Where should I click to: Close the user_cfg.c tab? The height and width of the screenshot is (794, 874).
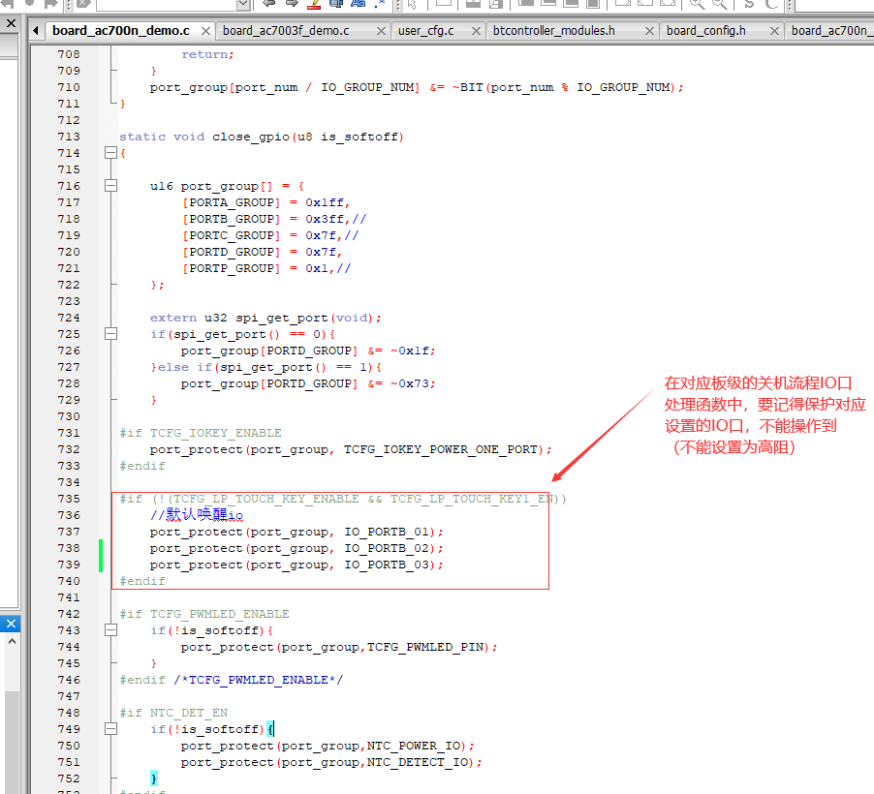[476, 31]
